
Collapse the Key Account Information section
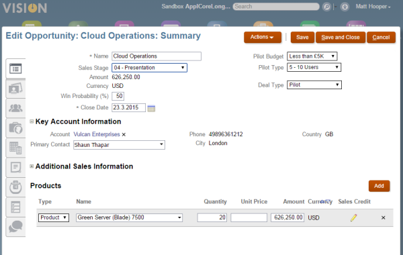32,121
